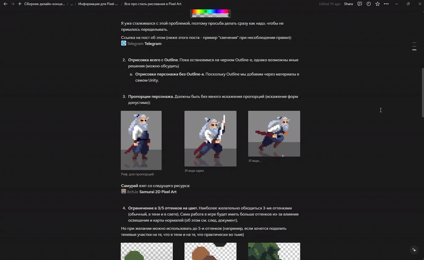Click heading 'Ограничение в 3/5 оттенков на цвет.'

163,208
